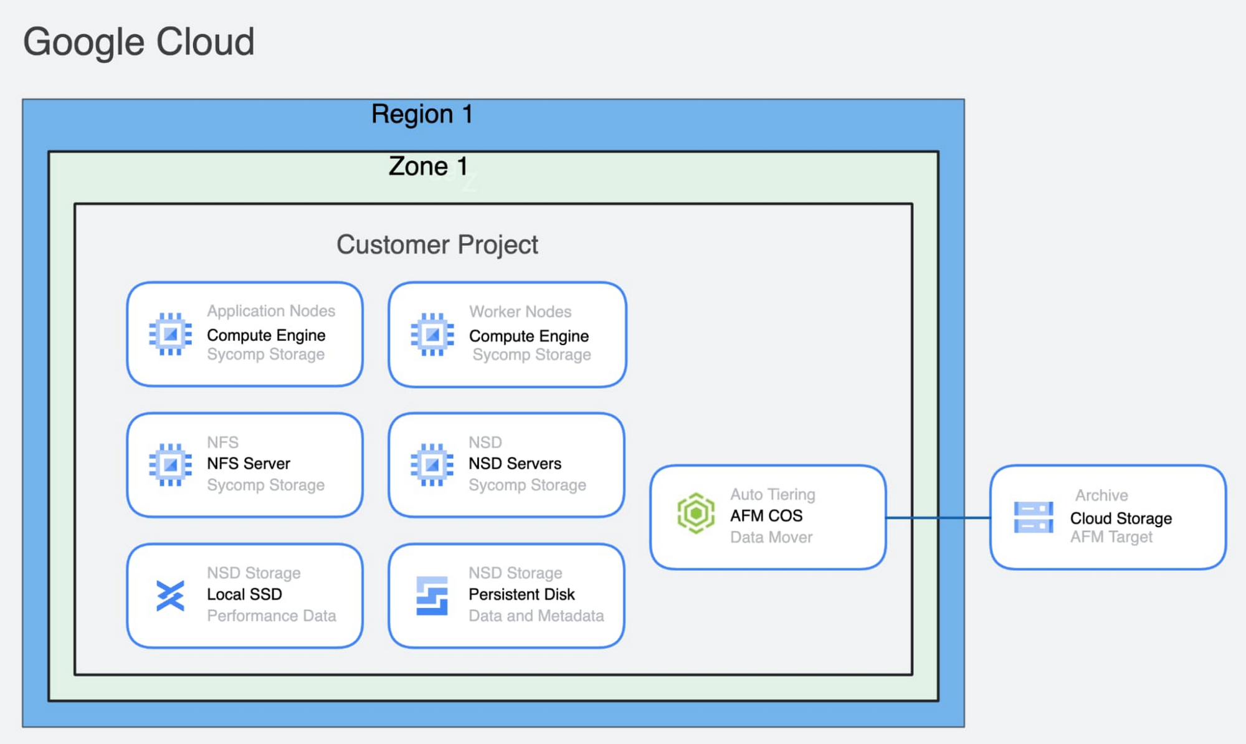The image size is (1246, 744).
Task: Click the Auto Tiering AFM COS card
Action: (768, 515)
